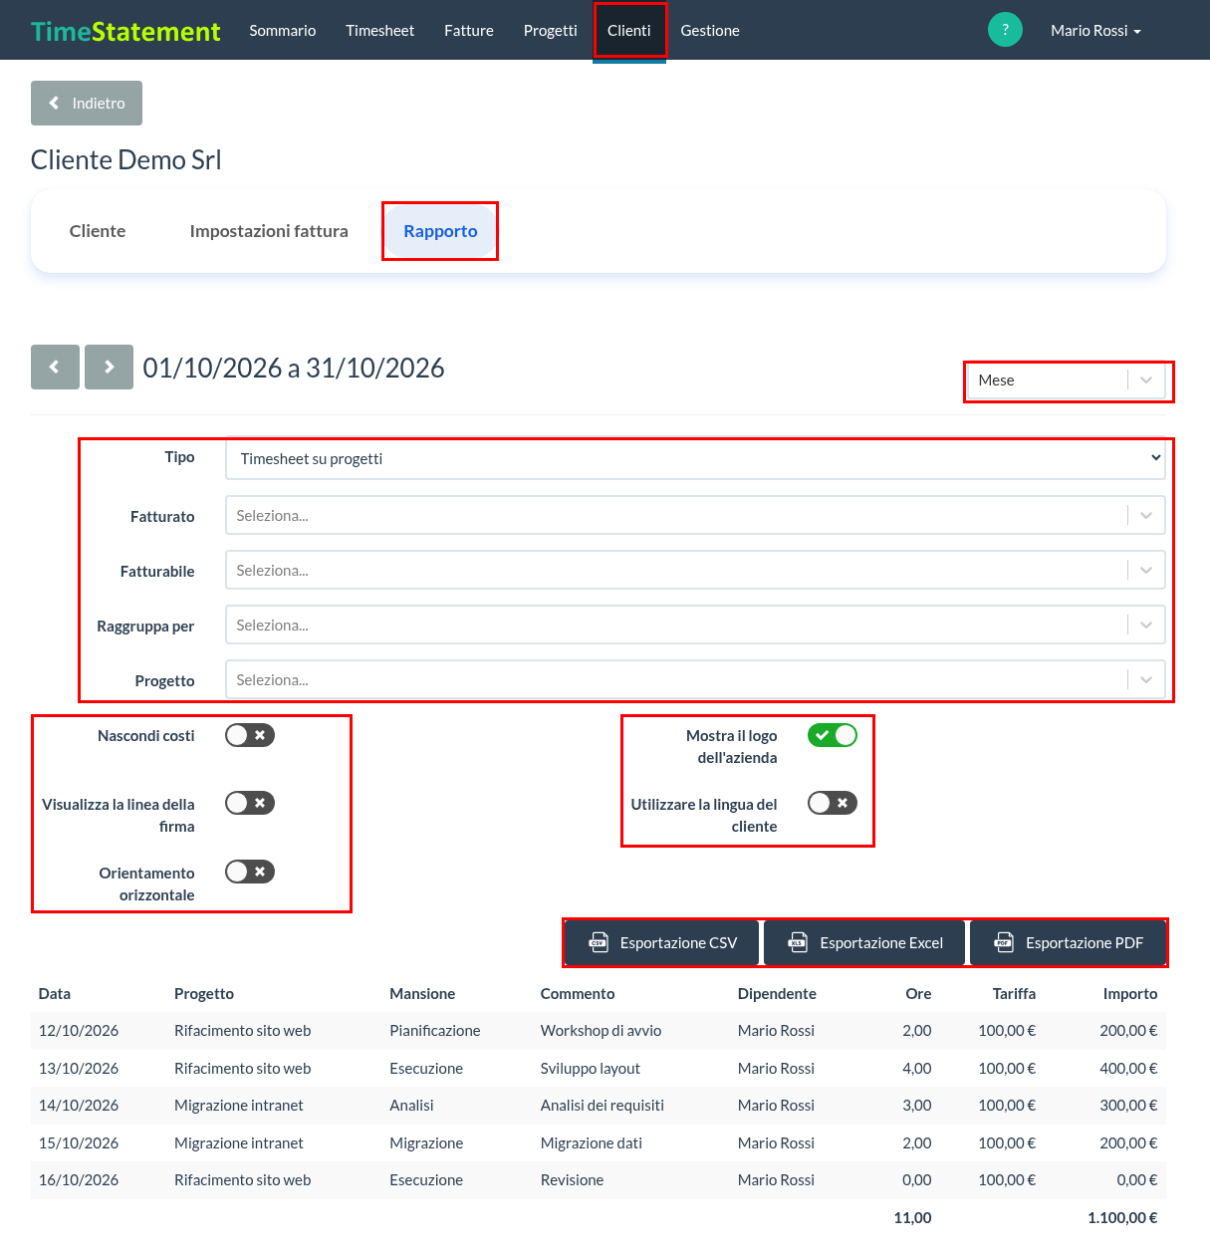This screenshot has height=1259, width=1210.
Task: Click the Sviluppo layout comment cell
Action: [x=591, y=1069]
